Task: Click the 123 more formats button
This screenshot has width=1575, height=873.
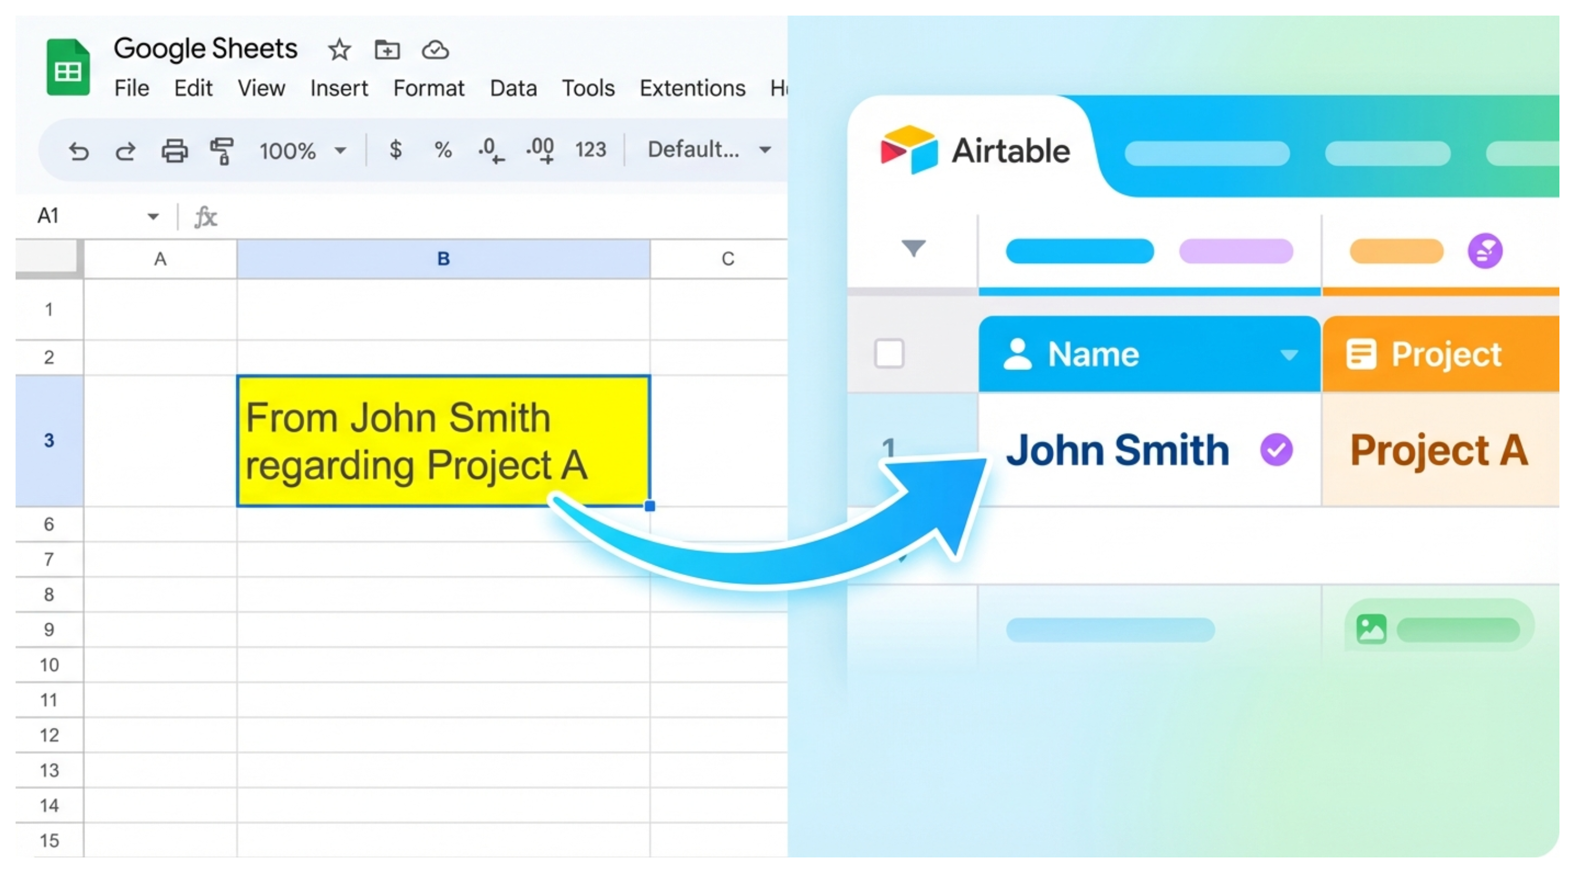Action: click(590, 151)
